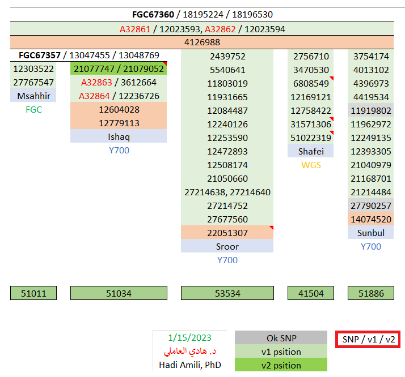Click the 53534 total box
The height and width of the screenshot is (377, 405).
[227, 293]
